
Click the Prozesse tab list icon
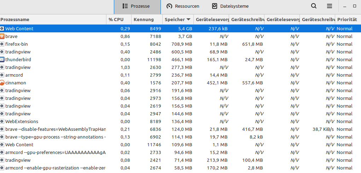[x=125, y=6]
